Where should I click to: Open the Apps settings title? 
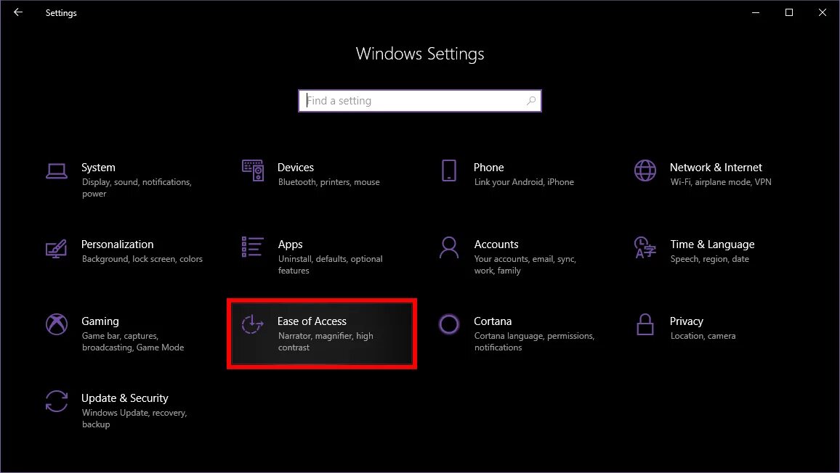291,244
